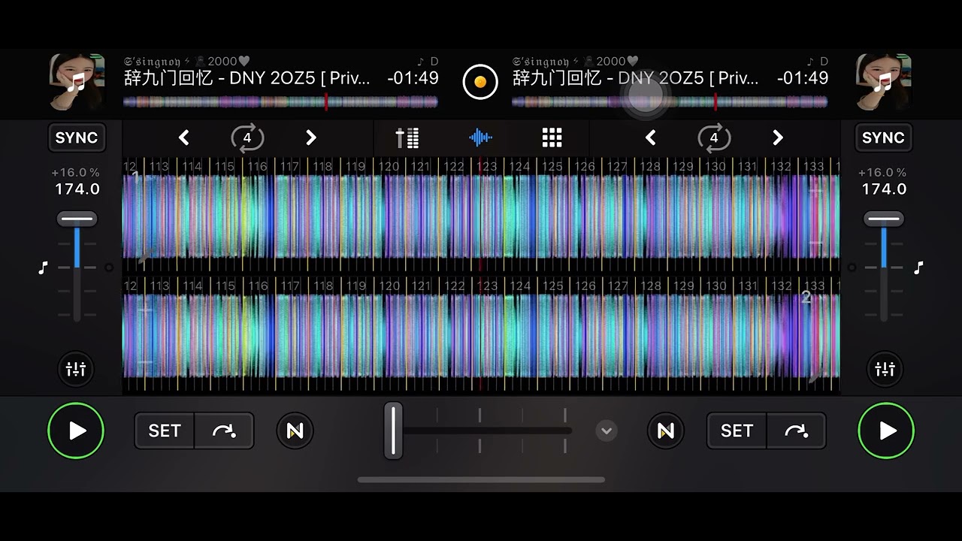This screenshot has height=541, width=962.
Task: Click right deck BPM value 174.0
Action: 884,189
